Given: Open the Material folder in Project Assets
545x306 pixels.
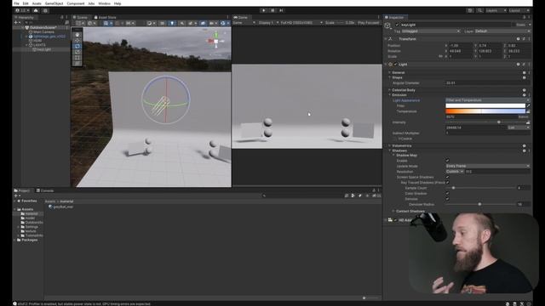Looking at the screenshot, I should [x=32, y=213].
